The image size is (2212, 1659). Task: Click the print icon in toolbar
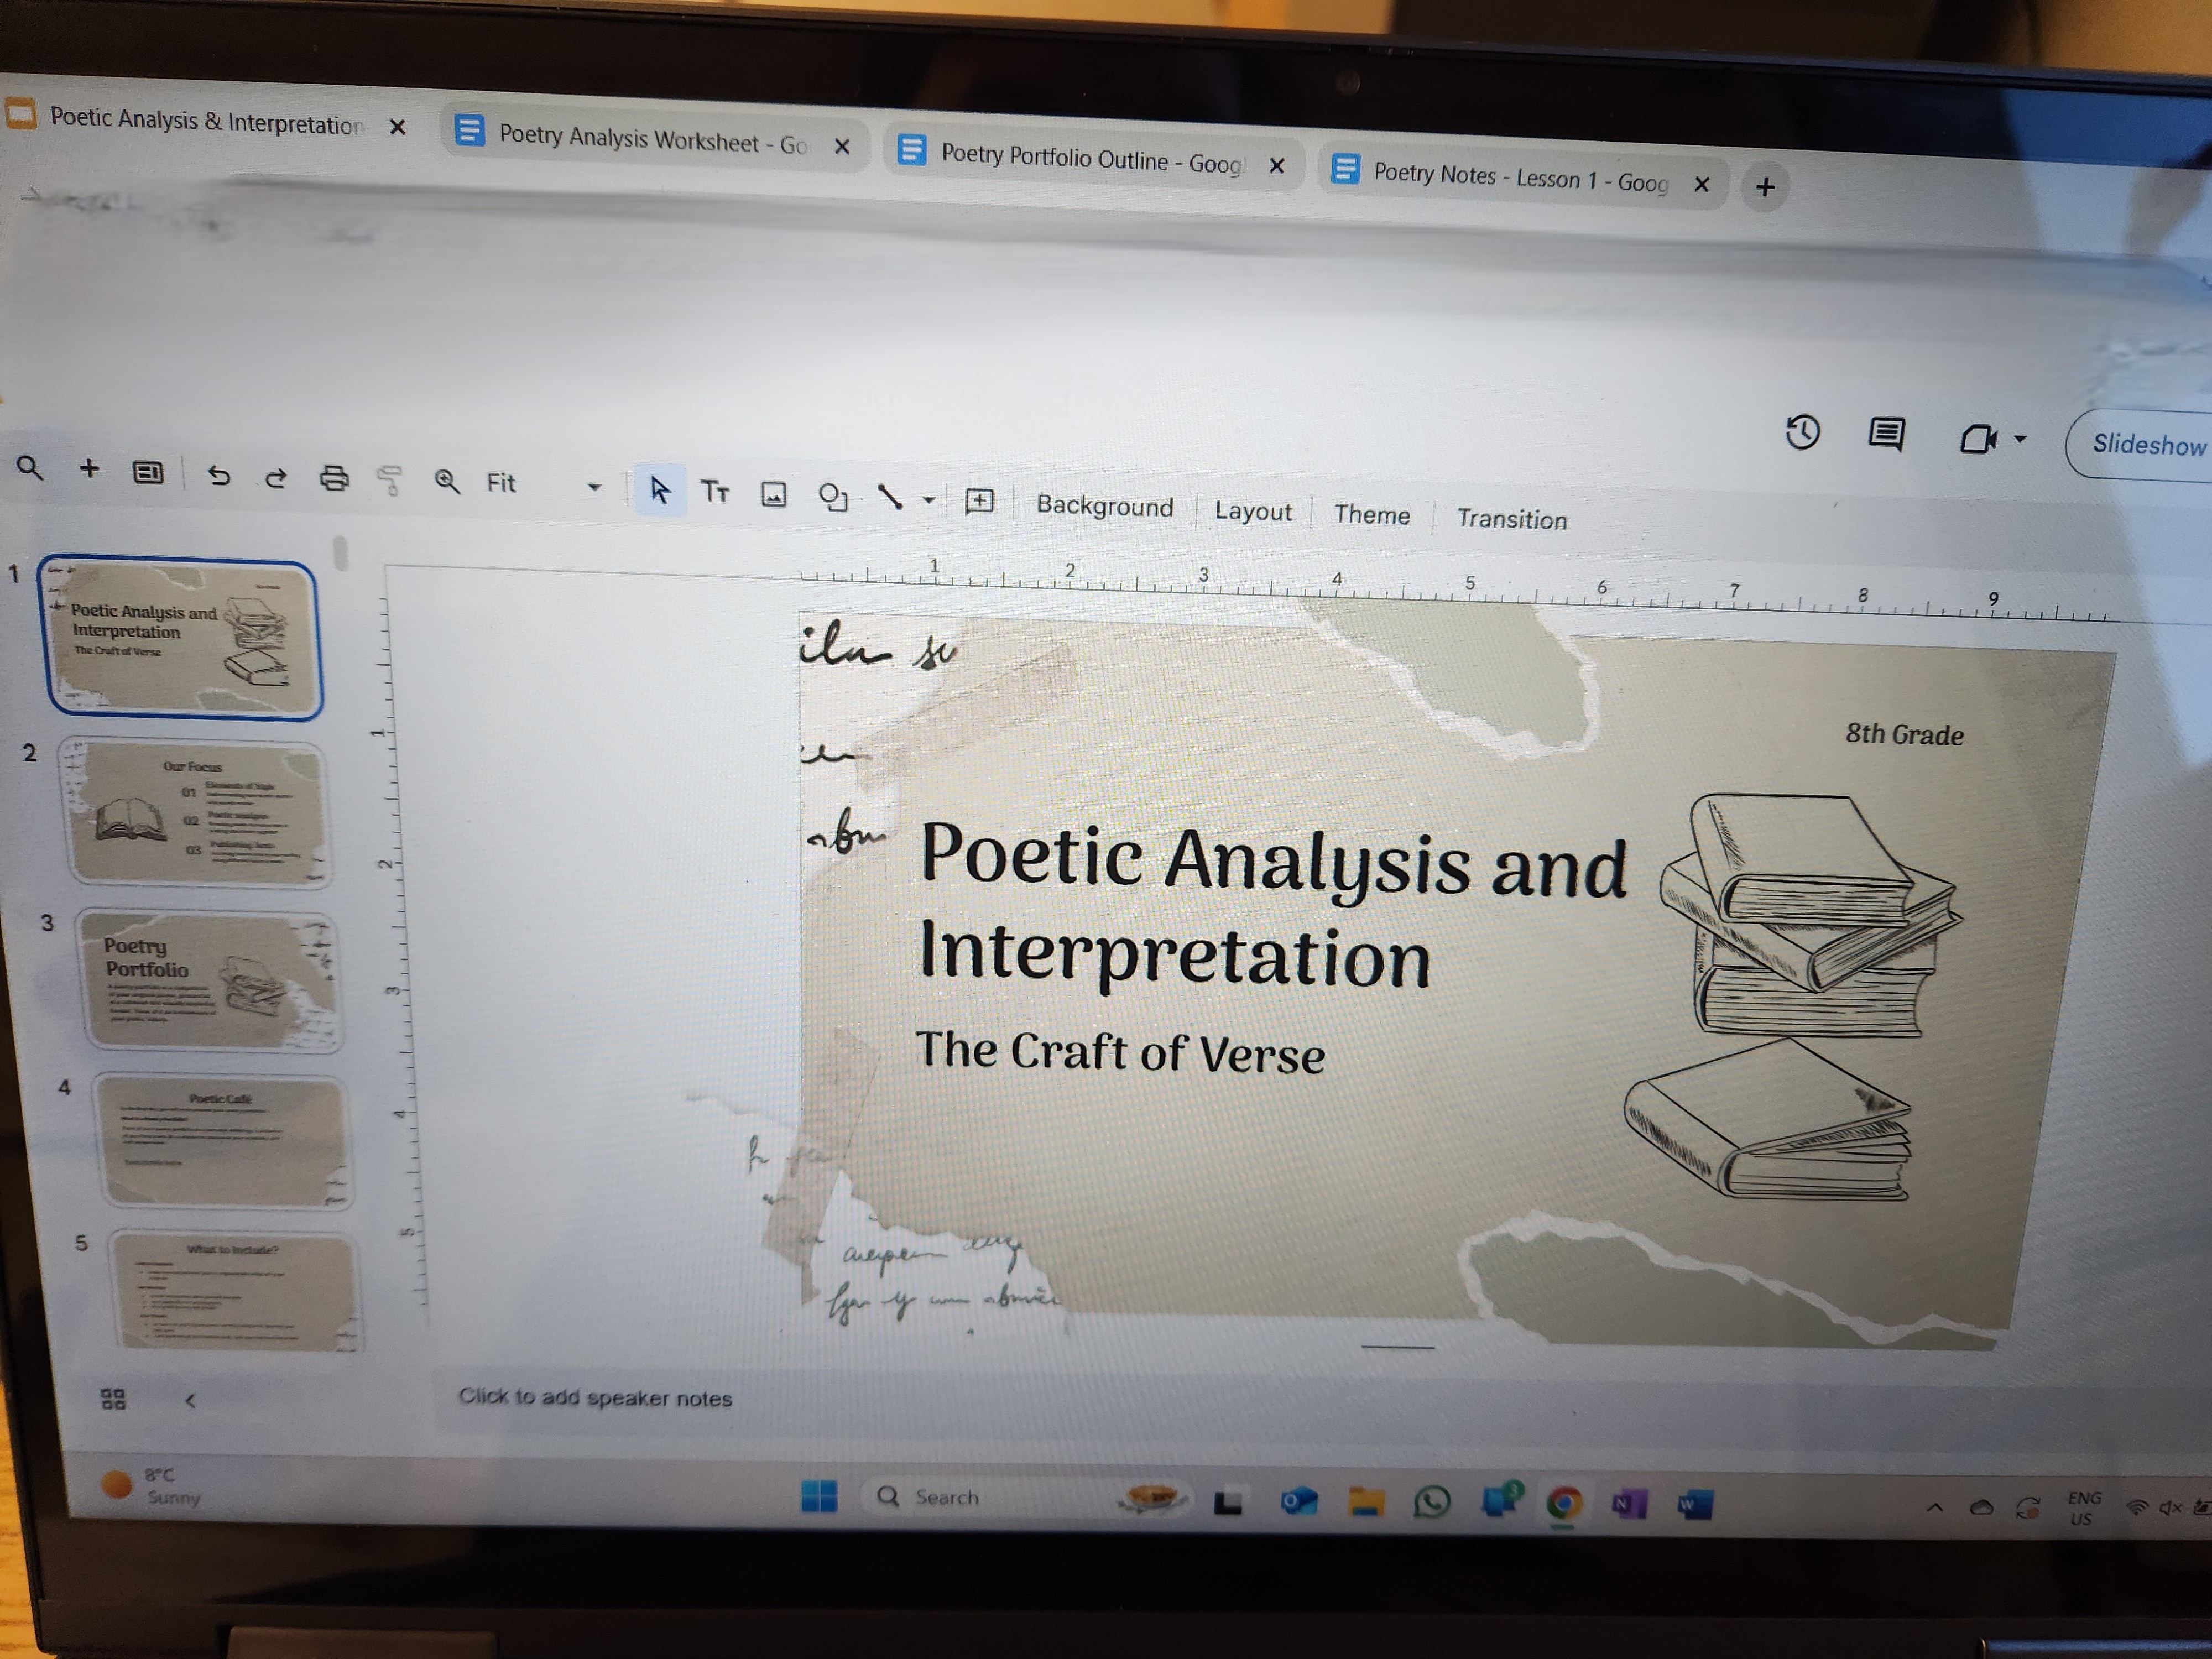click(334, 479)
